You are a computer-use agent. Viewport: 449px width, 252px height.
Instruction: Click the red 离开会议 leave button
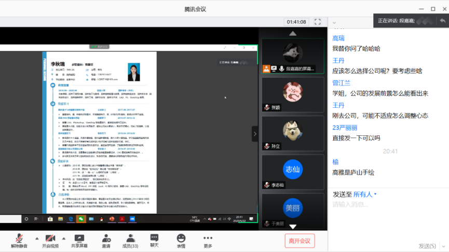[x=300, y=241]
